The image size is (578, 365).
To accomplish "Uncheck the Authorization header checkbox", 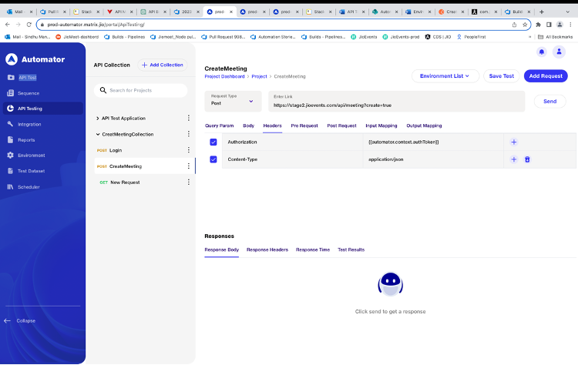I will 213,142.
